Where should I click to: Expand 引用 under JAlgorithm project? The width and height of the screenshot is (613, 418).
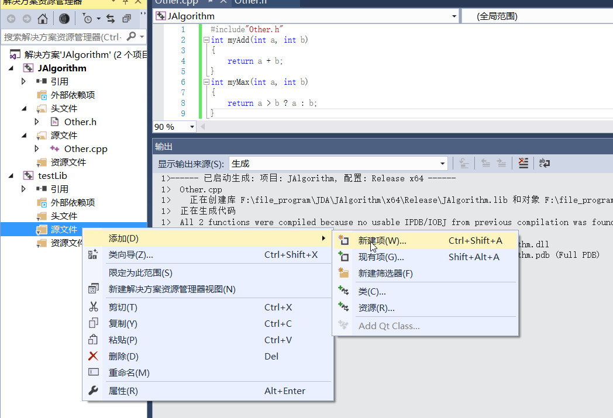(x=23, y=81)
